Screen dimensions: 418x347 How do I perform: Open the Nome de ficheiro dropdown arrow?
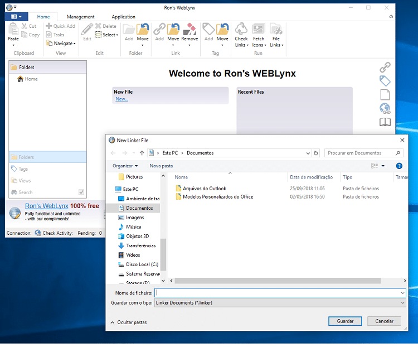(402, 293)
